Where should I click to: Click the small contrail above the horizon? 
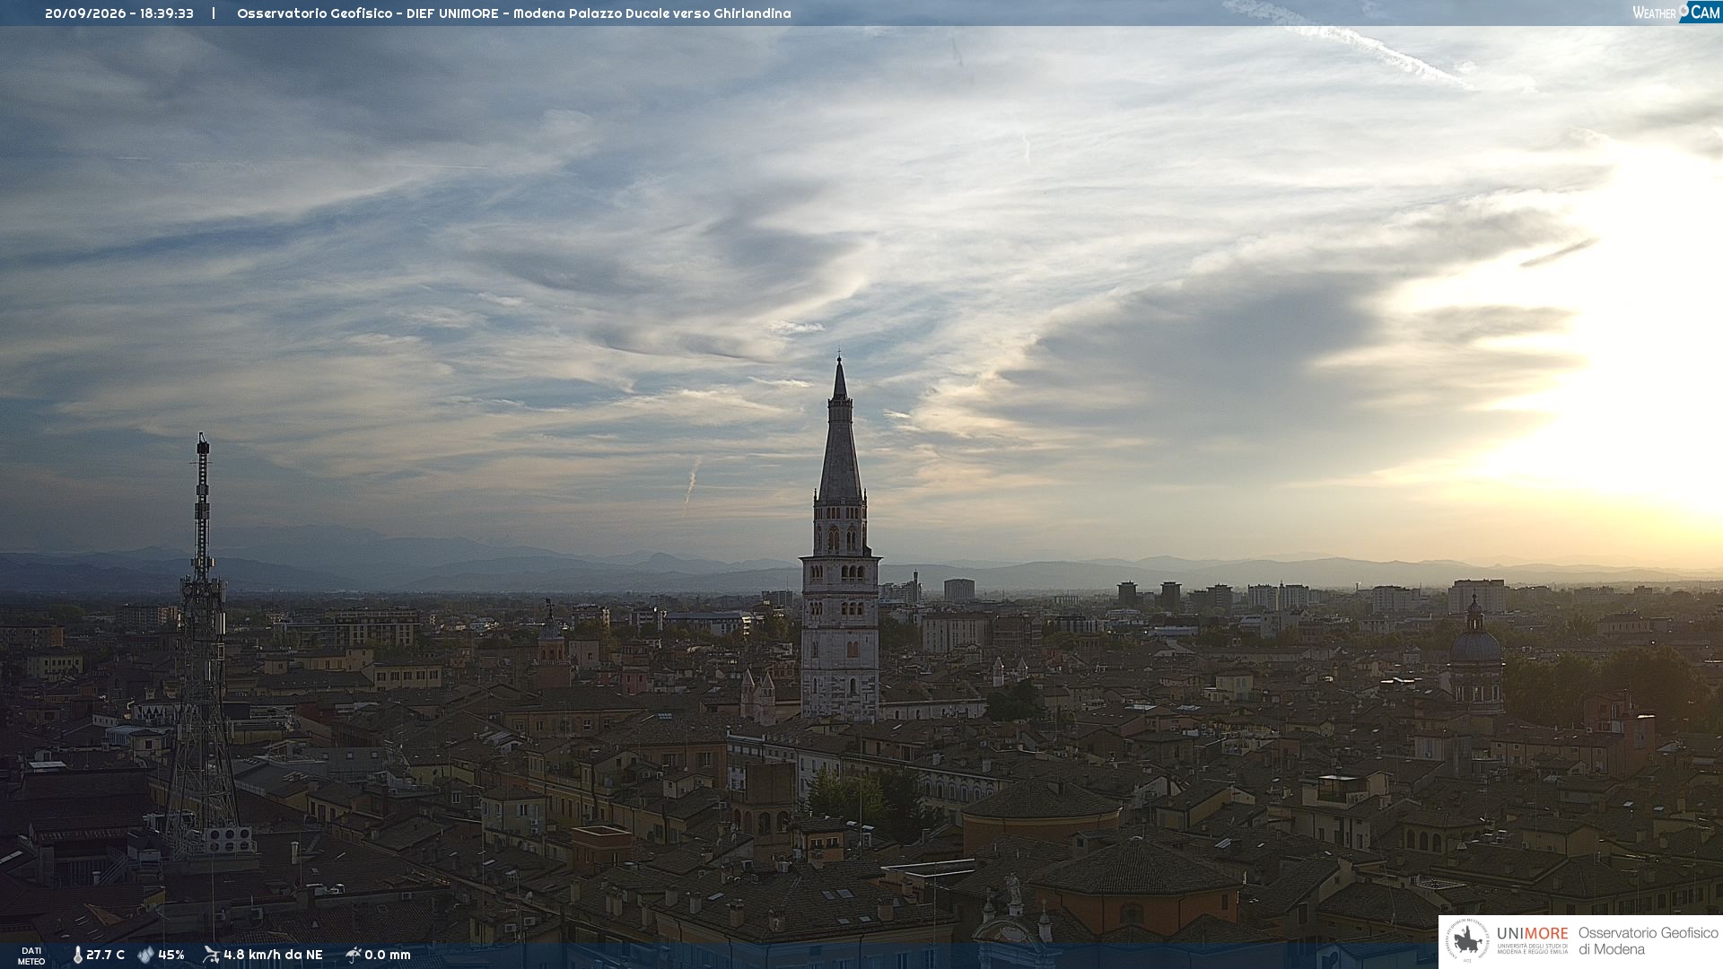(x=691, y=484)
